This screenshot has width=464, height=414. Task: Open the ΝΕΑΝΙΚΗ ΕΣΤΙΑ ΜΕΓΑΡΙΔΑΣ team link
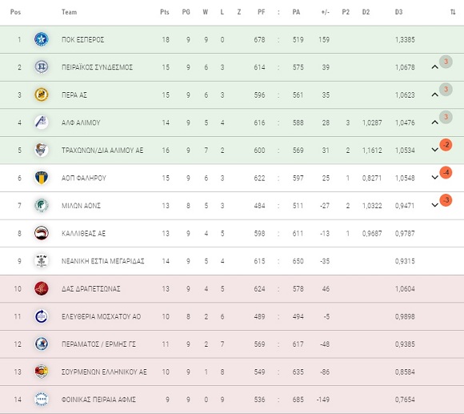point(102,261)
